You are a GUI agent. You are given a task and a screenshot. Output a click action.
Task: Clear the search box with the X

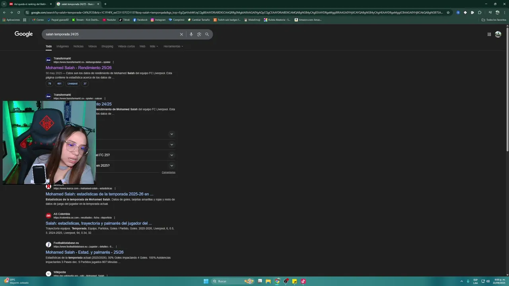[181, 35]
